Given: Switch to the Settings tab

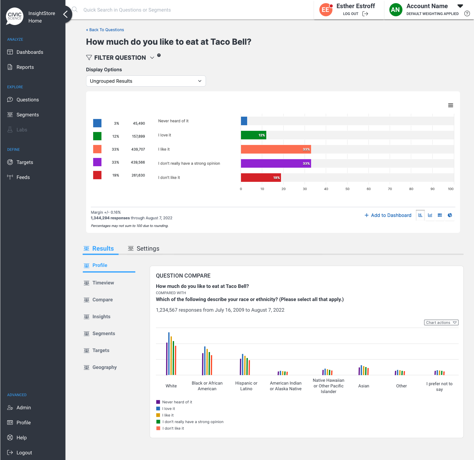Looking at the screenshot, I should [144, 248].
